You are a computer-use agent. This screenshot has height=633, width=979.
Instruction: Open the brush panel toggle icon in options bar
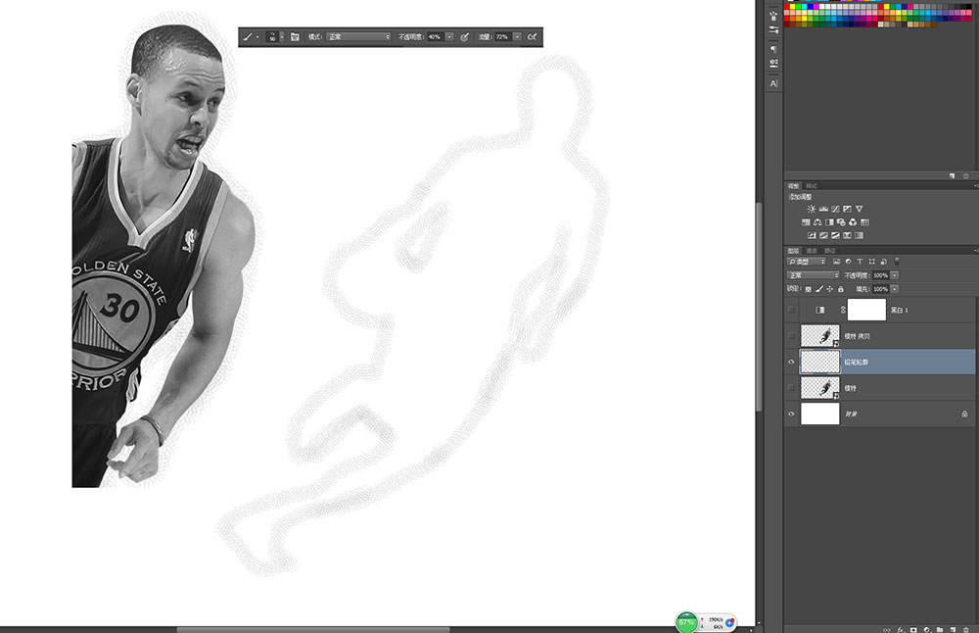295,37
